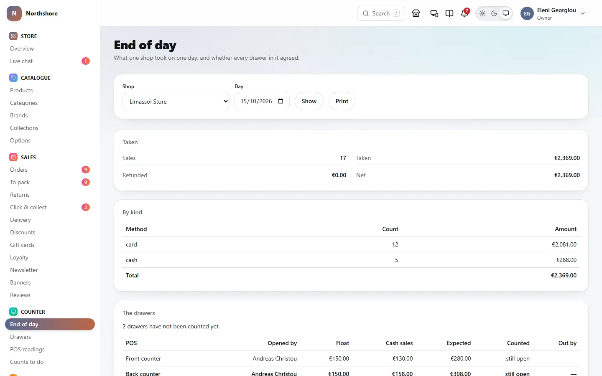This screenshot has height=376, width=602.
Task: Click the cash amount €288.00
Action: pyautogui.click(x=566, y=260)
